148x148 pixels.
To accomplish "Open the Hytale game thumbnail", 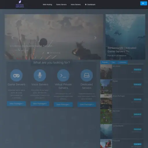I will [106, 87].
